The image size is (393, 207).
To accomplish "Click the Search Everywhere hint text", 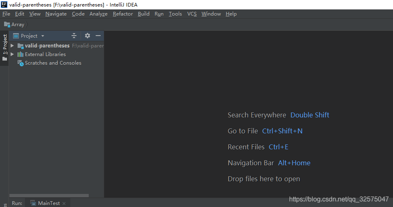I will 257,115.
